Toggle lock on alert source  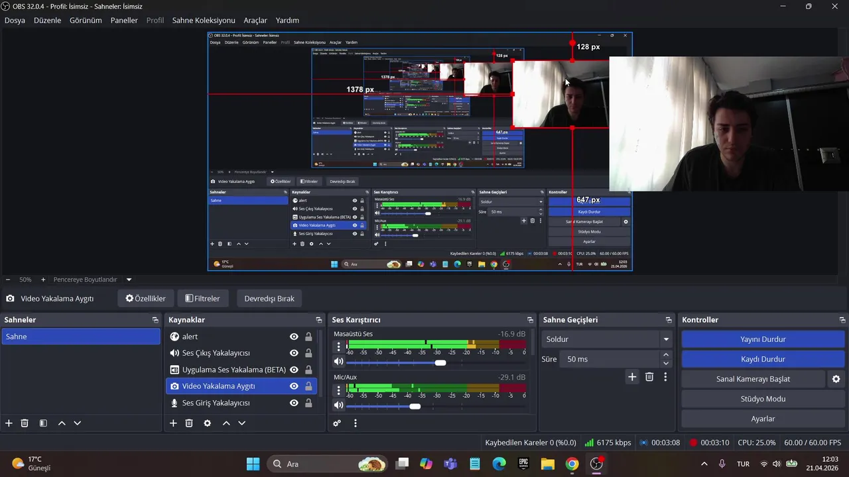[308, 337]
